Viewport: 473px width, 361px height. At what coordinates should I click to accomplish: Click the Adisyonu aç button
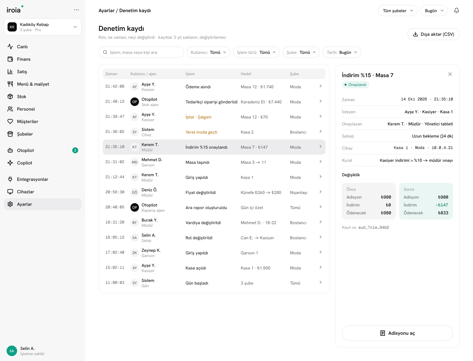pos(397,333)
